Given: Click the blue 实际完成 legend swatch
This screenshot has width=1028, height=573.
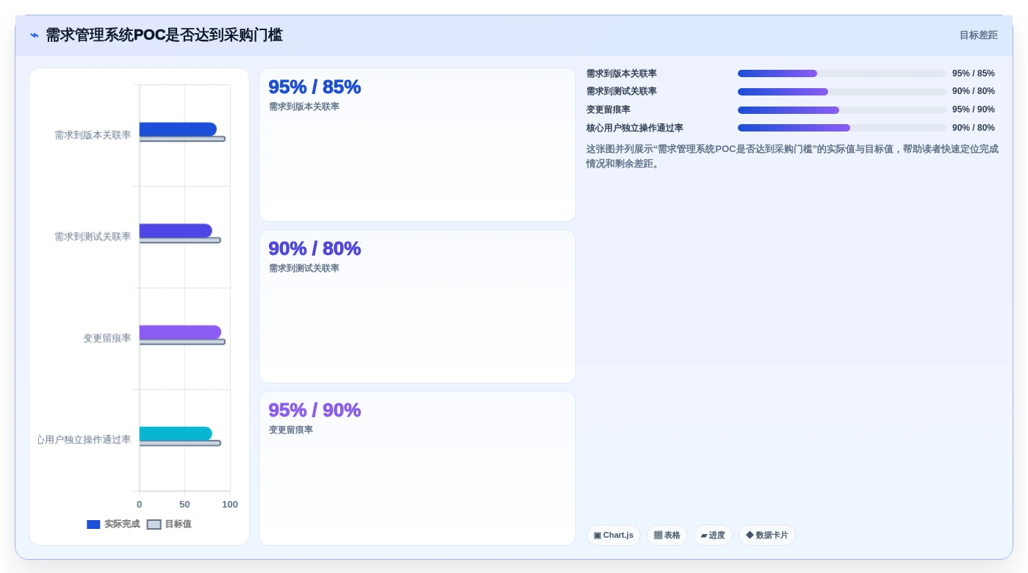Looking at the screenshot, I should point(93,525).
